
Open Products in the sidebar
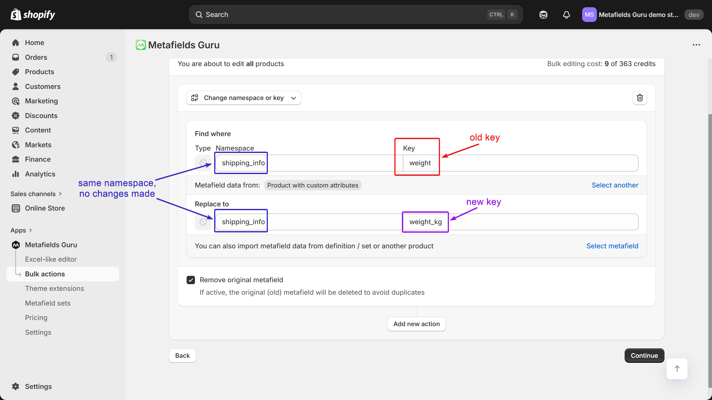tap(39, 72)
